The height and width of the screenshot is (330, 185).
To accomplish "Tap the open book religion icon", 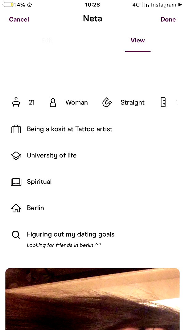I will [x=16, y=182].
